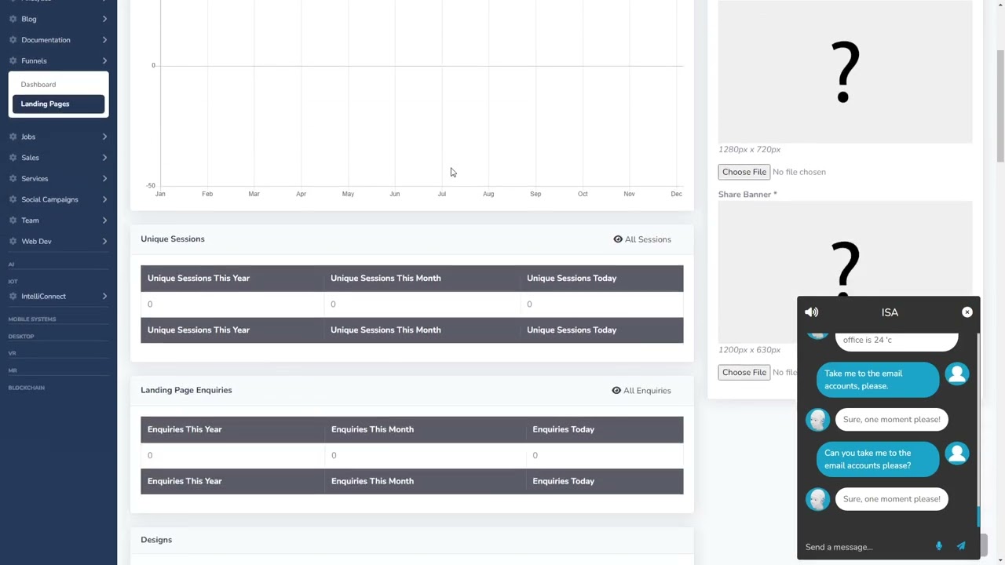Click the 'Unique Sessions This Month' header
This screenshot has width=1005, height=565.
386,278
